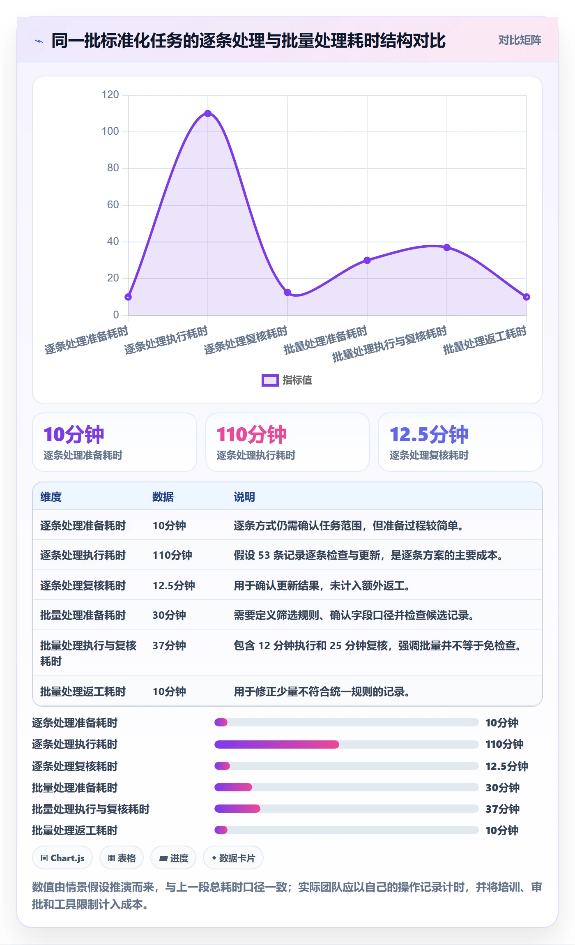Click the 12.5分钟 data card value

click(x=429, y=435)
